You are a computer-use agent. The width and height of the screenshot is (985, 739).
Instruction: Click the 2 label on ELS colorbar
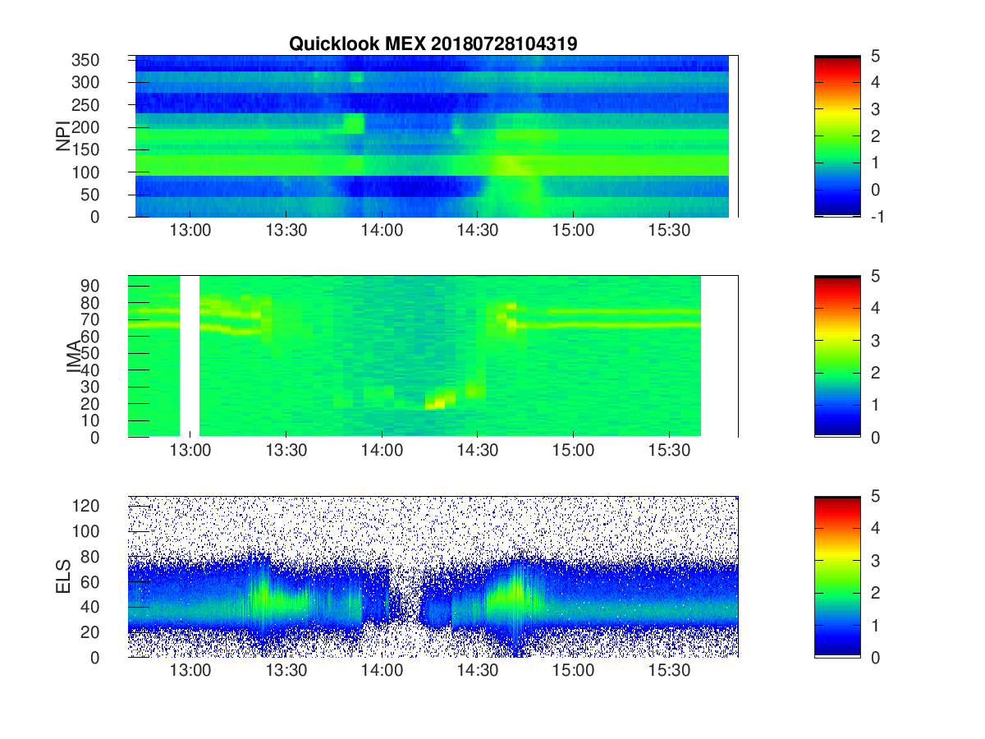point(875,593)
